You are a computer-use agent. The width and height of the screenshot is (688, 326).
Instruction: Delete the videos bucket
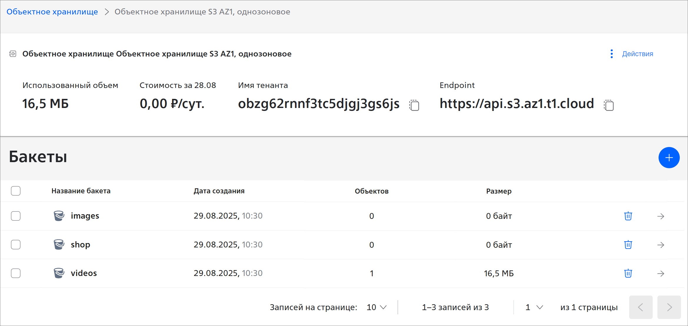(x=628, y=273)
